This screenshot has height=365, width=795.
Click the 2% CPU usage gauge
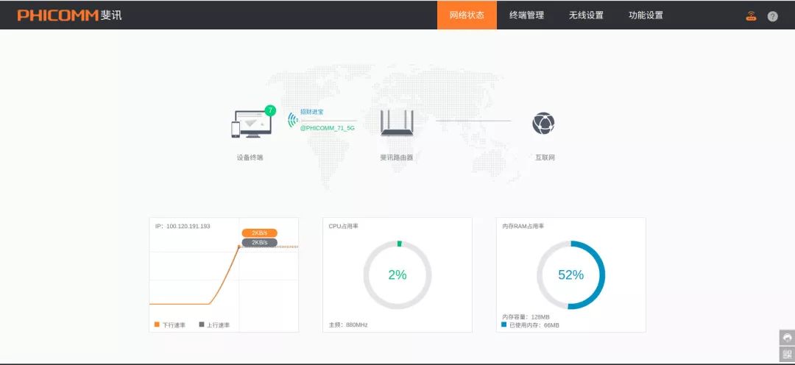tap(397, 274)
